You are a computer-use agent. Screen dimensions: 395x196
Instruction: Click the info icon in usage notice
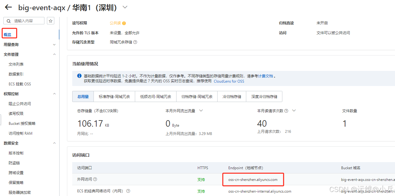[x=79, y=76]
